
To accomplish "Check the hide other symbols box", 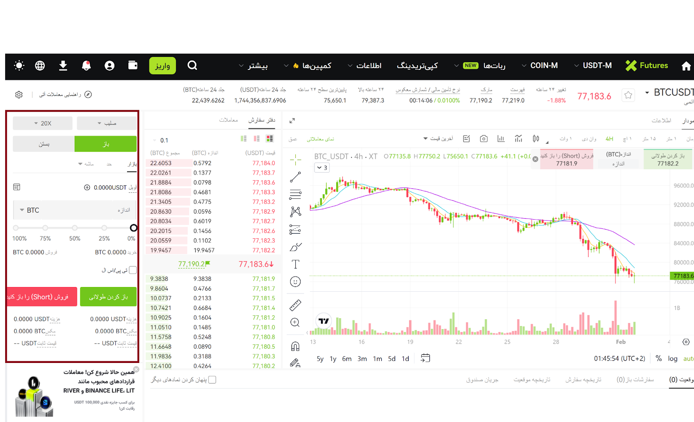I will click(x=212, y=380).
